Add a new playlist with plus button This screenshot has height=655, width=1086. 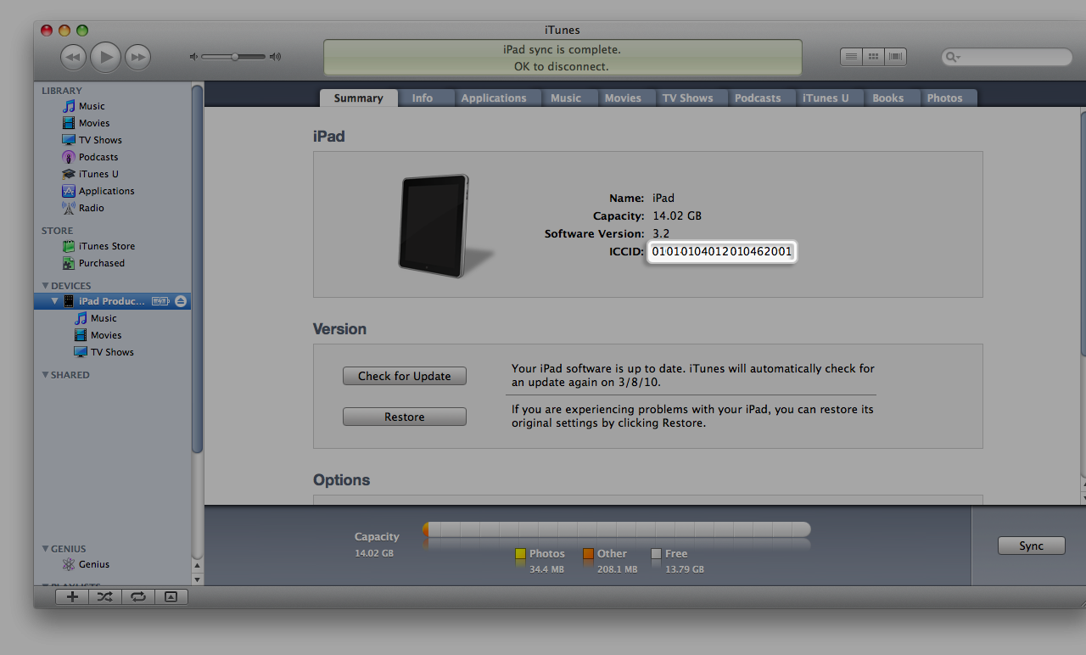72,596
